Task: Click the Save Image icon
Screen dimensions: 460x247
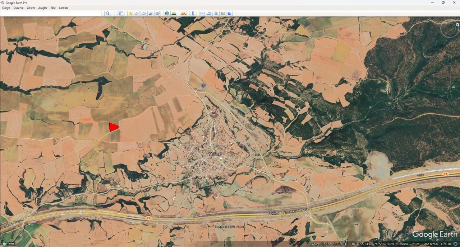Action: 216,13
